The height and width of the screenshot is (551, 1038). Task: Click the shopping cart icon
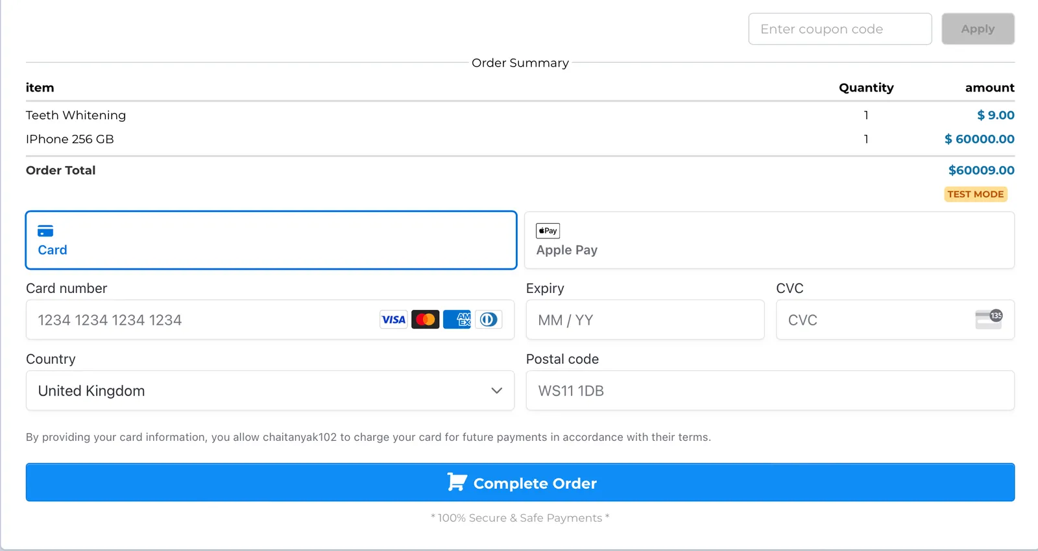point(457,482)
